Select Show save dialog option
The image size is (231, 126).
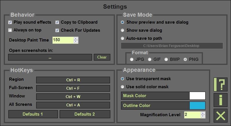coord(122,30)
